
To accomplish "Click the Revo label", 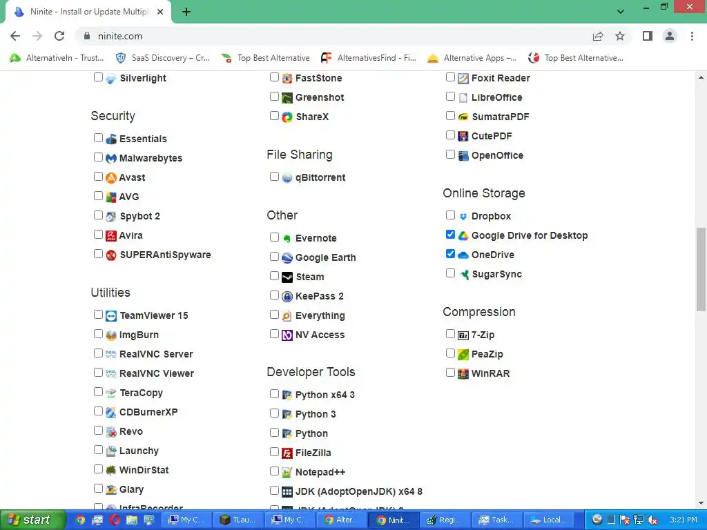I will pyautogui.click(x=130, y=432).
